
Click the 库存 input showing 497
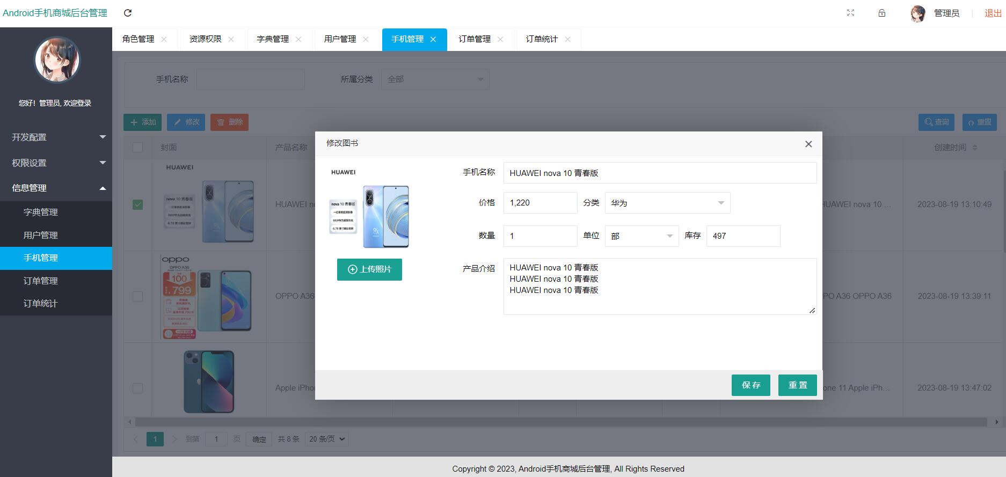pyautogui.click(x=743, y=236)
